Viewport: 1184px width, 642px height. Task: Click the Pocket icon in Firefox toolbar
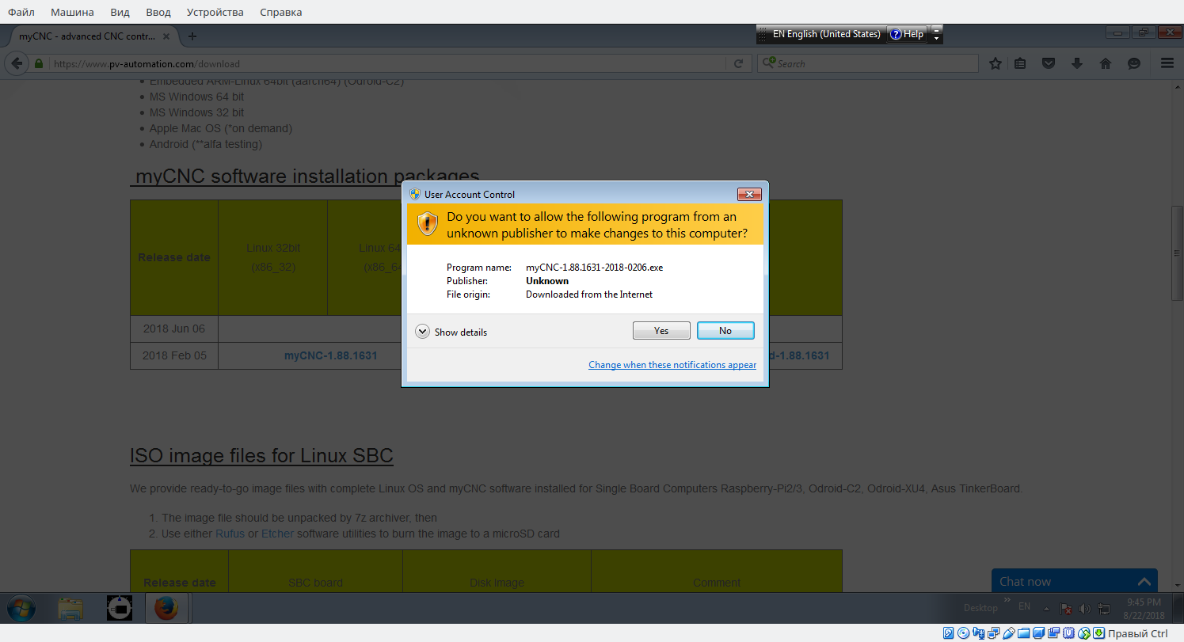click(x=1048, y=63)
